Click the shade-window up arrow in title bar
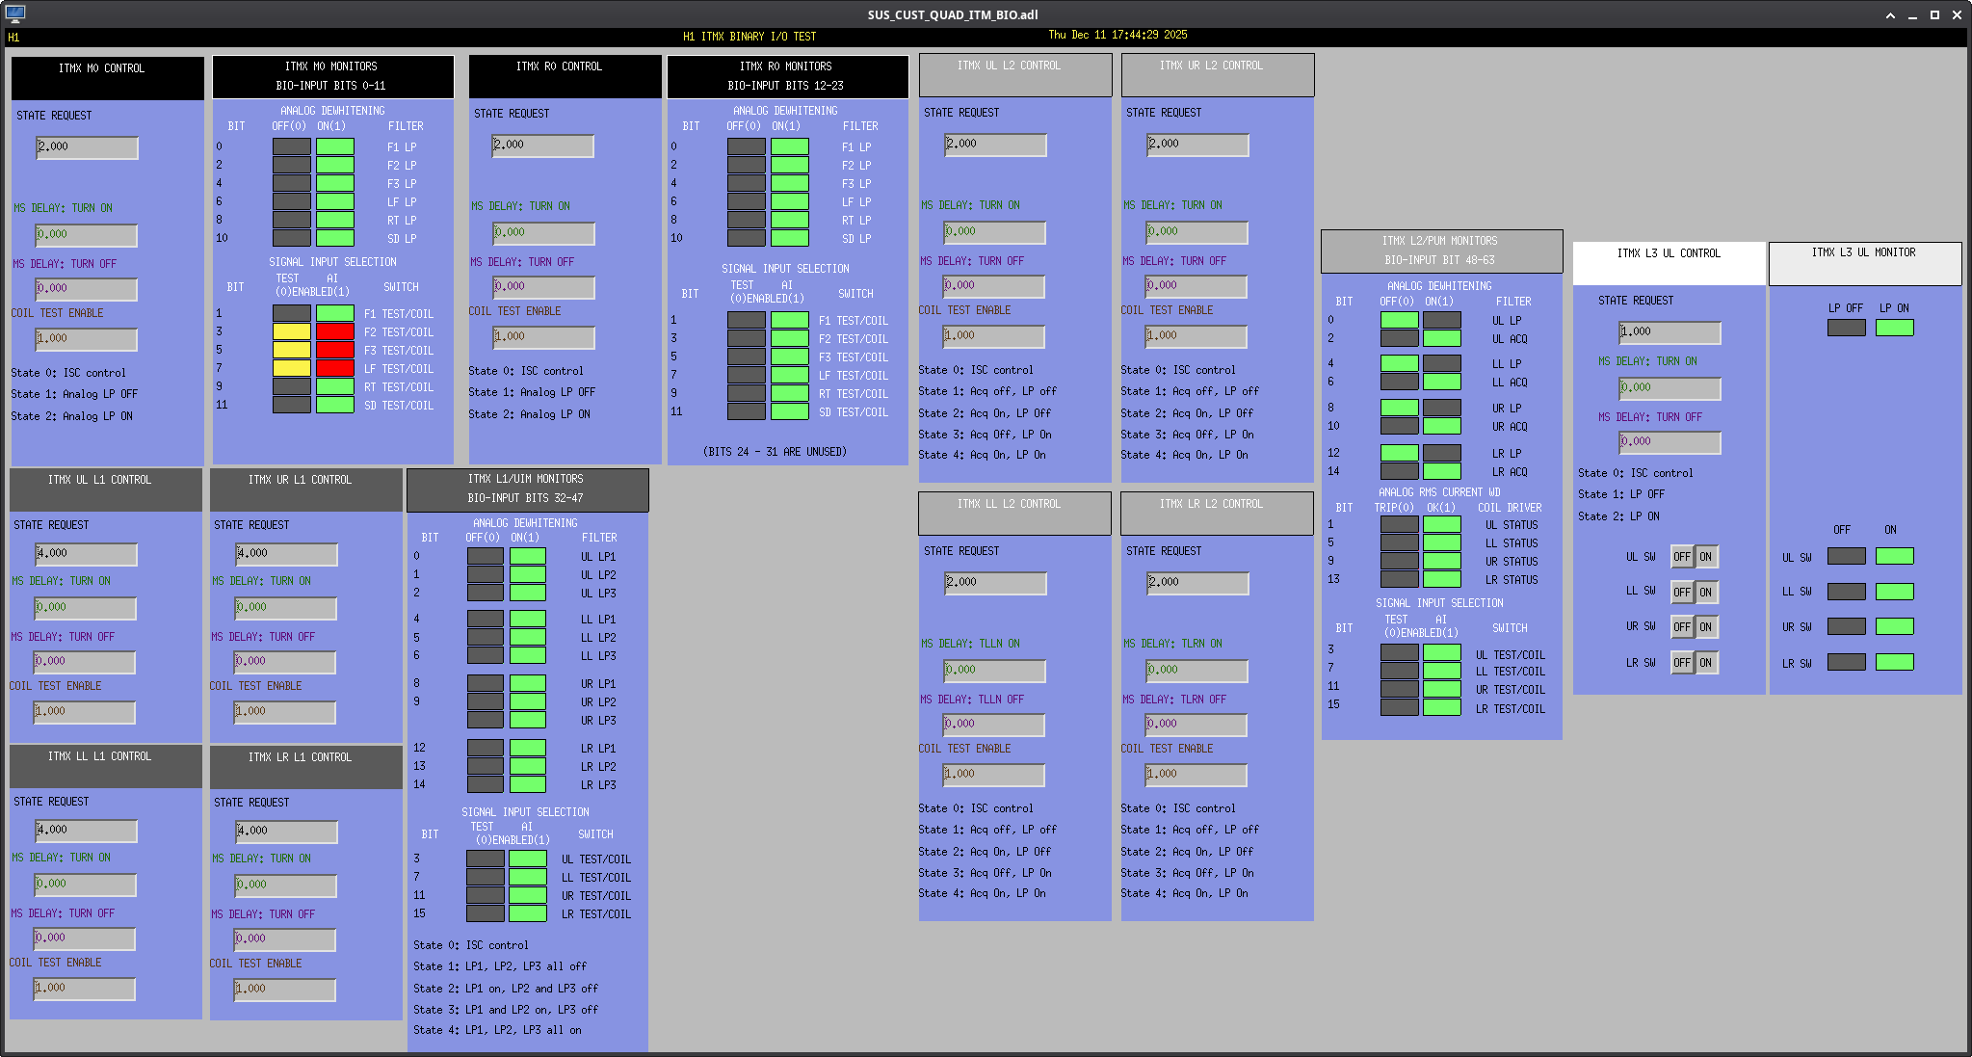The width and height of the screenshot is (1972, 1057). (x=1890, y=14)
